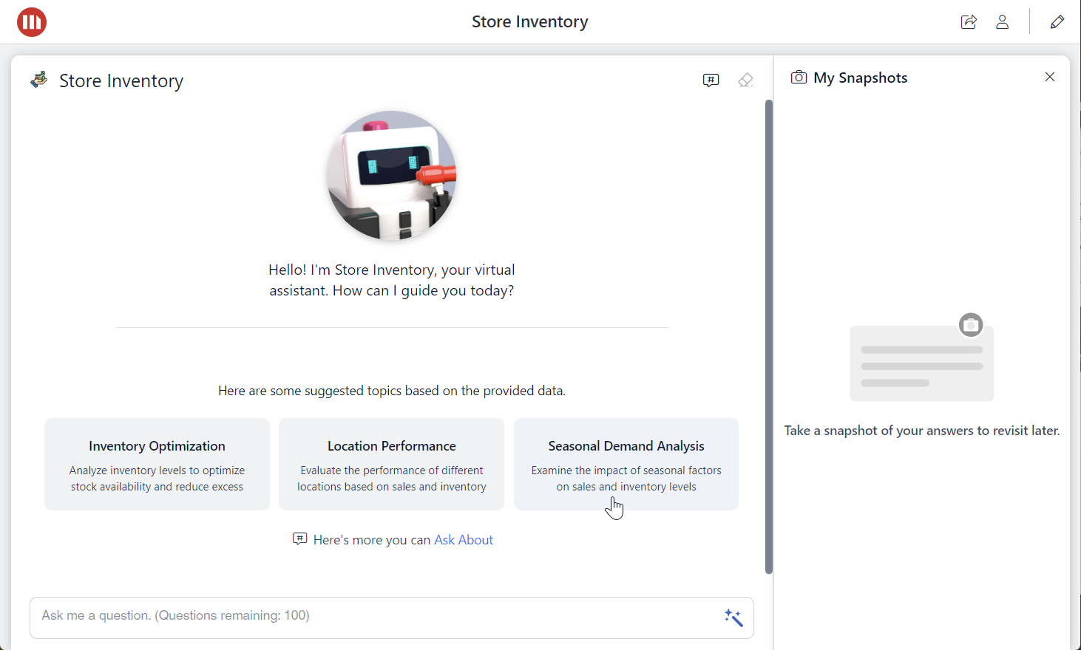Click the Store Inventory page title
The image size is (1081, 650).
(530, 22)
